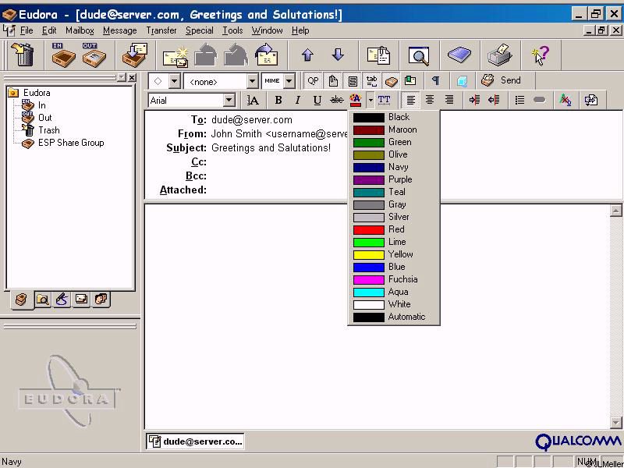624x468 pixels.
Task: Toggle strikethrough formatting
Action: point(337,101)
